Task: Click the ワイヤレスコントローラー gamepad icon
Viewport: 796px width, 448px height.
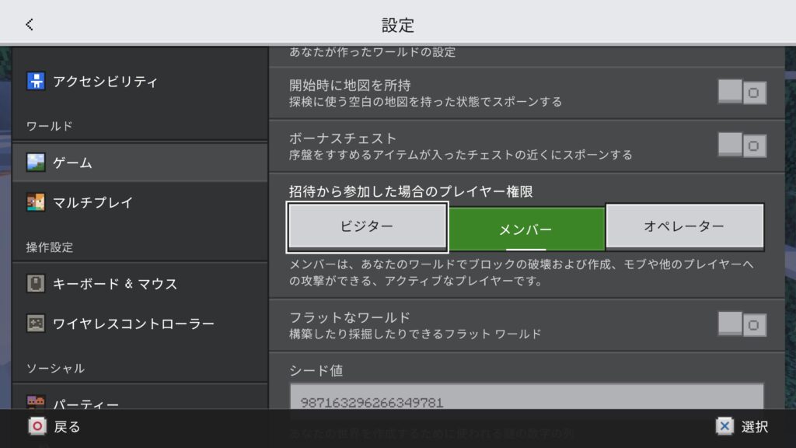Action: [36, 323]
